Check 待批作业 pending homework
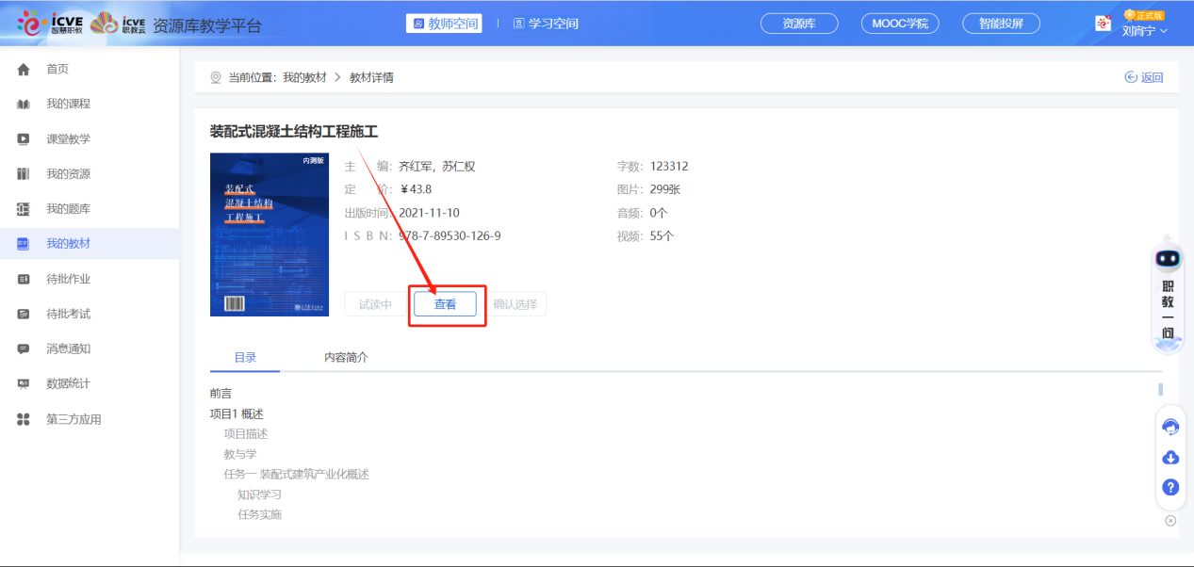Viewport: 1194px width, 567px height. (57, 278)
